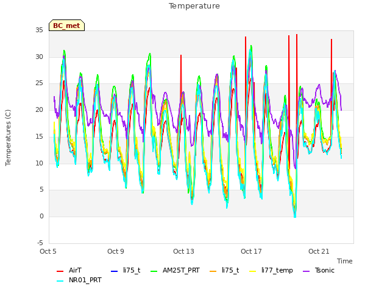Click the Oct 21 x-axis label

pyautogui.click(x=319, y=251)
